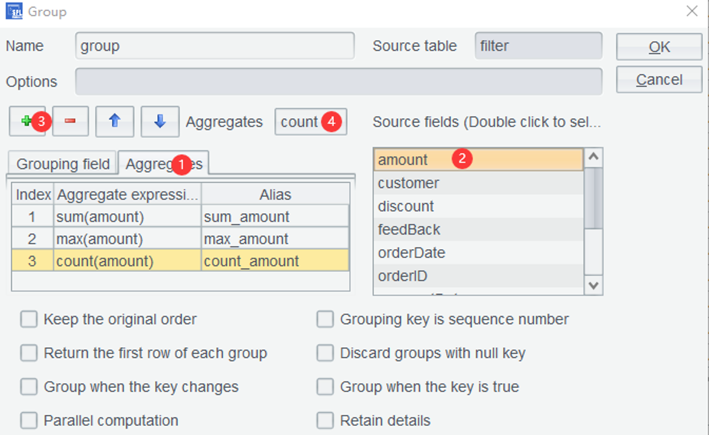This screenshot has height=435, width=709.
Task: Click the red minus delete-row icon
Action: tap(70, 121)
